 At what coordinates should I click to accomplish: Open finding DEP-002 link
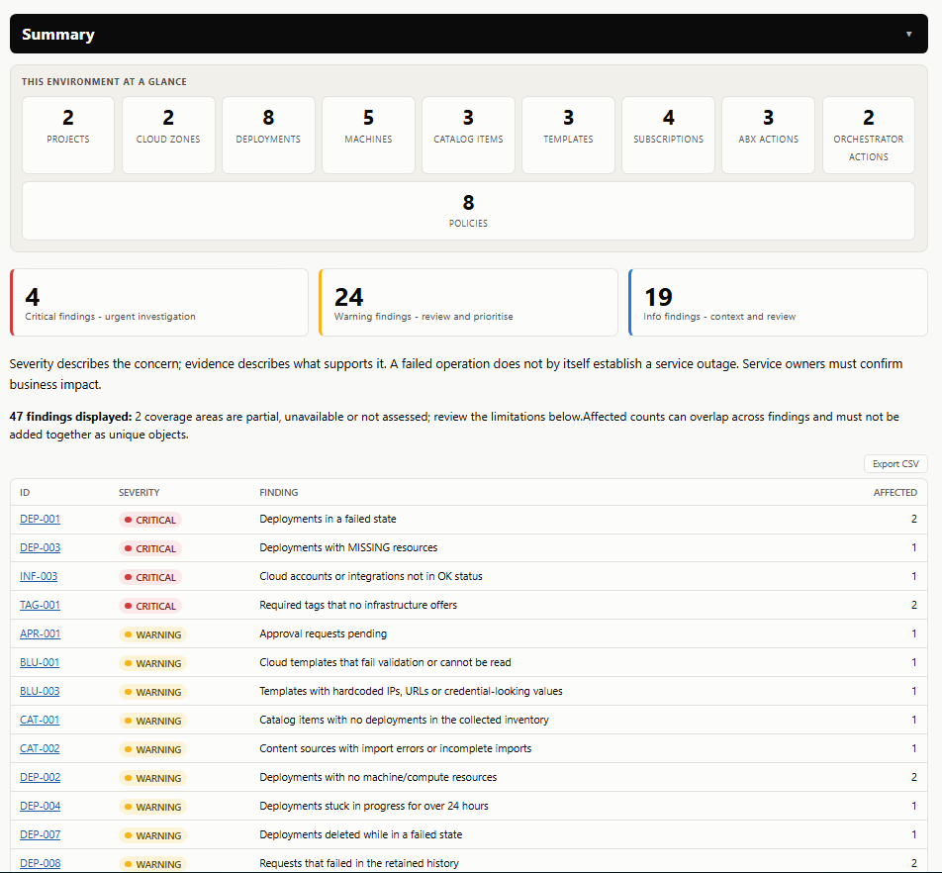tap(41, 777)
